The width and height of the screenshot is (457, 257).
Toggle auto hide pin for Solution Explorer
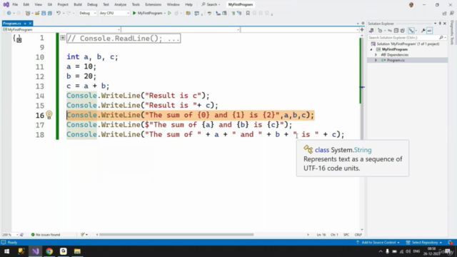click(x=440, y=24)
